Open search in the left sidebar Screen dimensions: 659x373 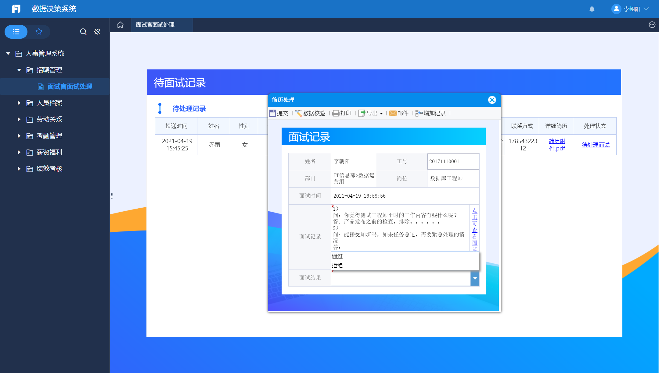coord(83,32)
